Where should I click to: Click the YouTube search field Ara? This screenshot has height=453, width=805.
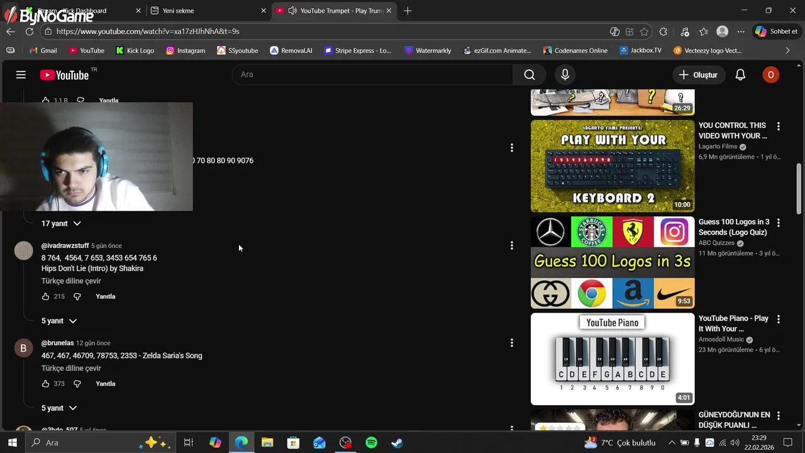pos(372,75)
